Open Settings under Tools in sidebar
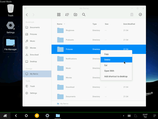This screenshot has width=158, height=119. pos(37,93)
